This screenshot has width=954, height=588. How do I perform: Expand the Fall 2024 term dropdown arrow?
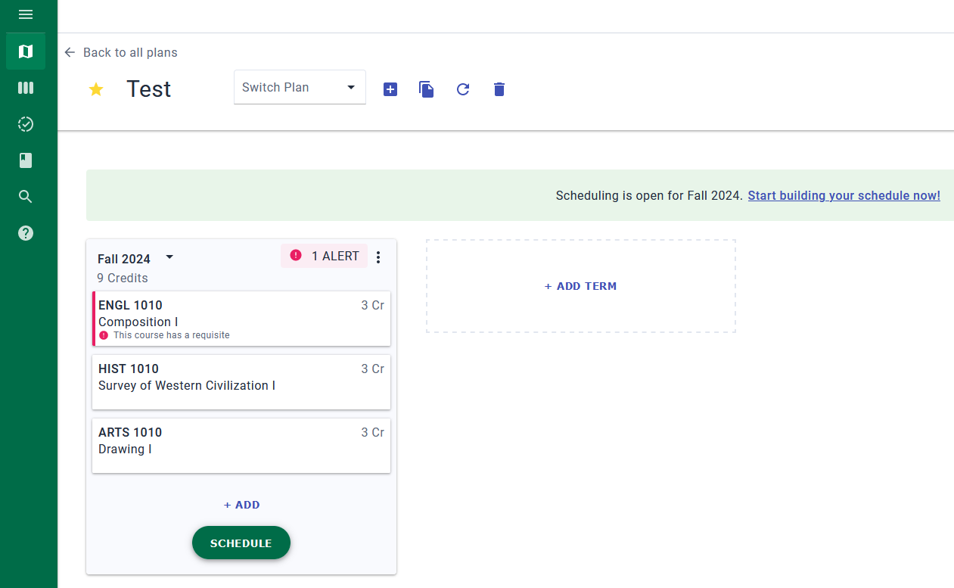pyautogui.click(x=169, y=257)
